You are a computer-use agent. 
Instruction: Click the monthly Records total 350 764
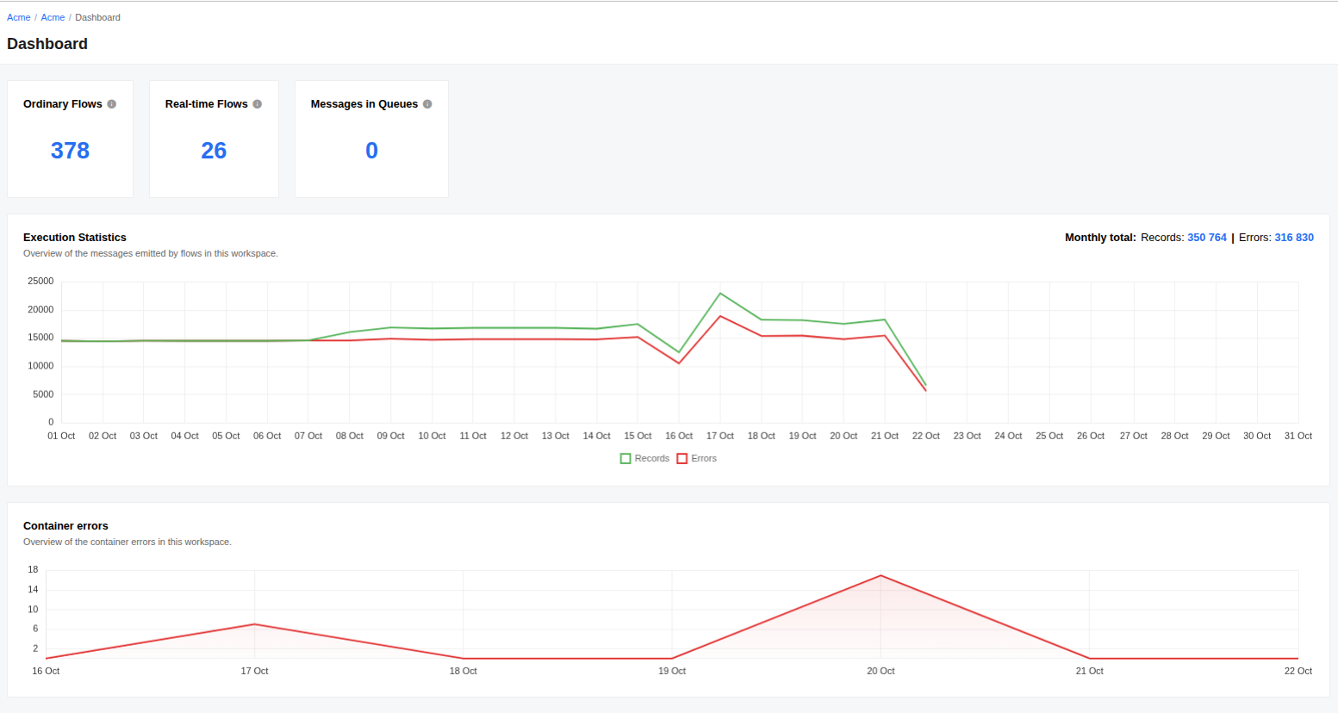pyautogui.click(x=1206, y=238)
